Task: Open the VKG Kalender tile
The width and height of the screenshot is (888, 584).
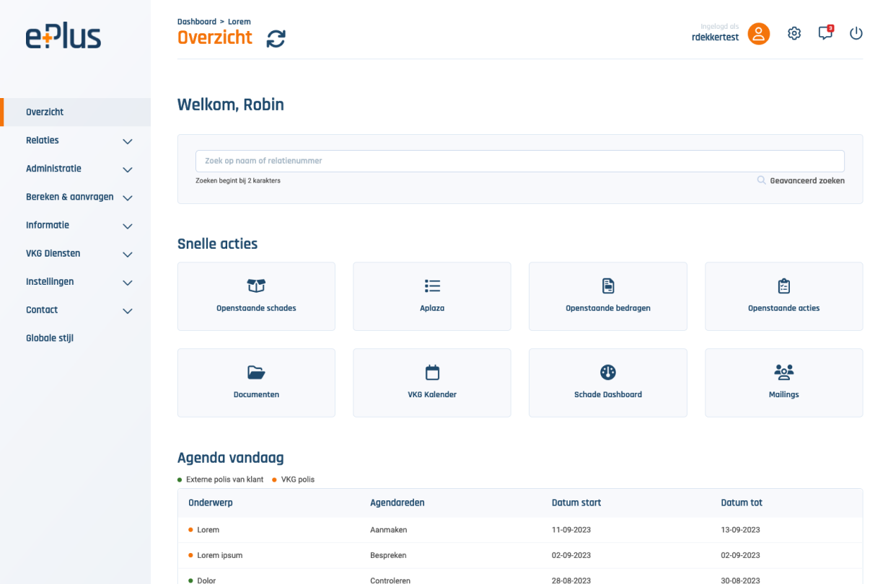Action: point(431,383)
